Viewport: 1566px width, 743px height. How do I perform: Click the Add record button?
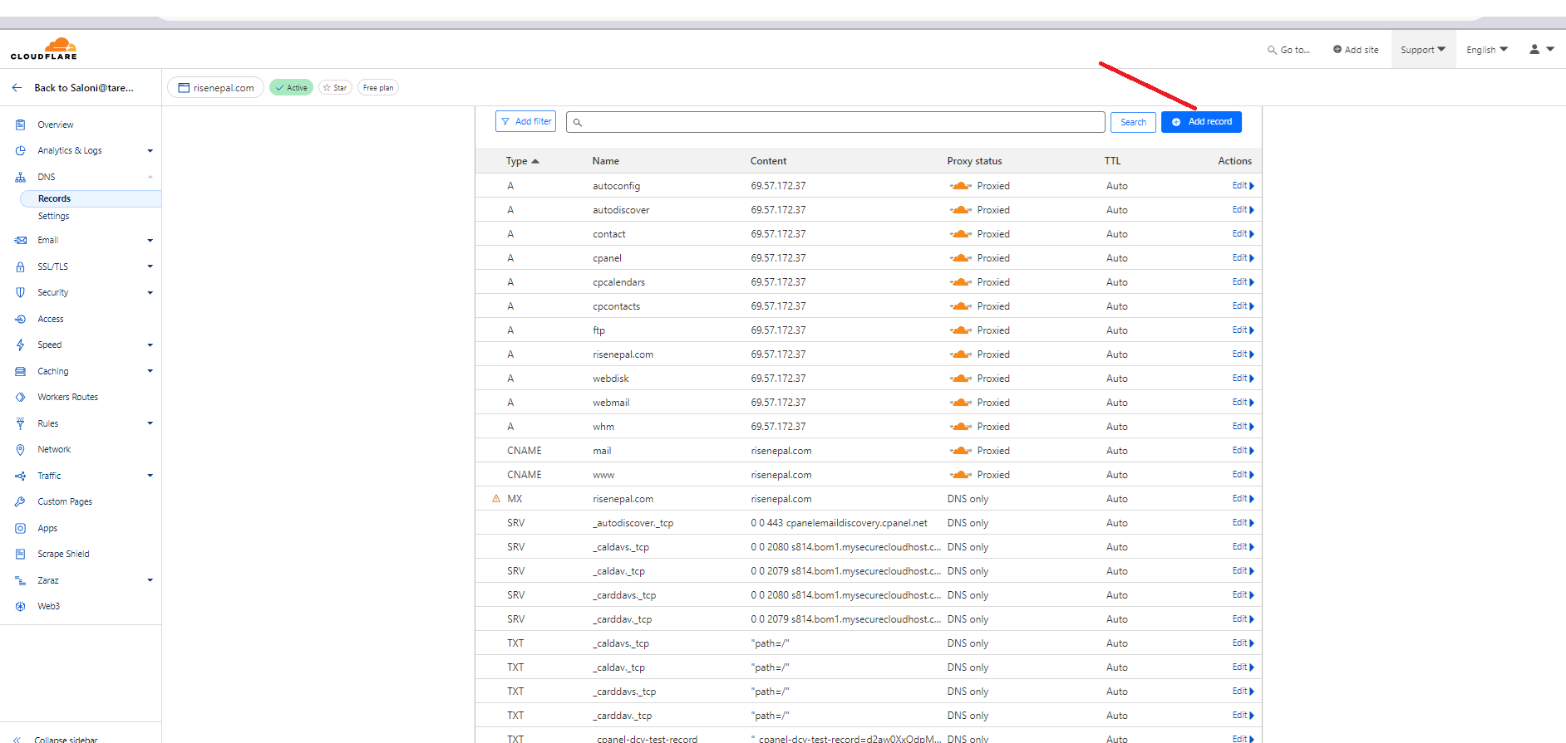1201,122
